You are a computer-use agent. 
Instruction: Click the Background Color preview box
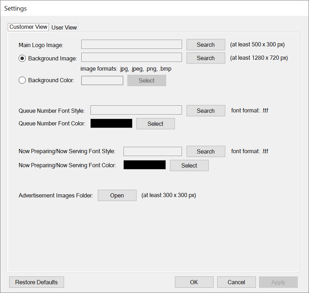[x=102, y=80]
